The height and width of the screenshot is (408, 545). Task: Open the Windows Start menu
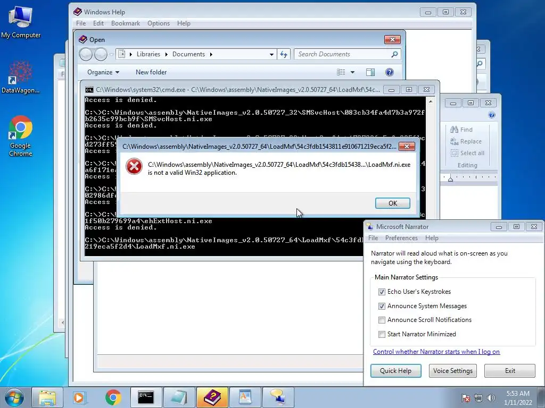[14, 397]
